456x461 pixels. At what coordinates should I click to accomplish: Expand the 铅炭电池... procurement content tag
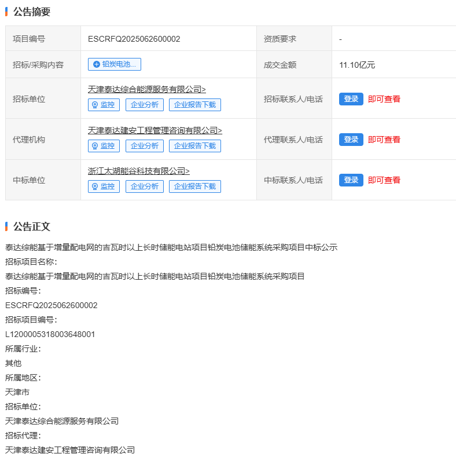click(115, 64)
